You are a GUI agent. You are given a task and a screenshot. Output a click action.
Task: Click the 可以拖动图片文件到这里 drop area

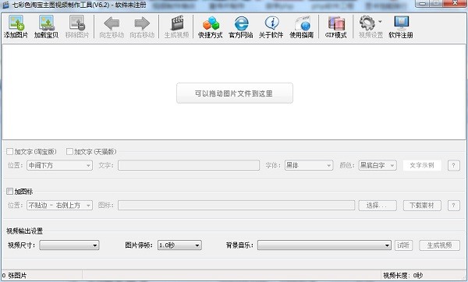pos(235,93)
